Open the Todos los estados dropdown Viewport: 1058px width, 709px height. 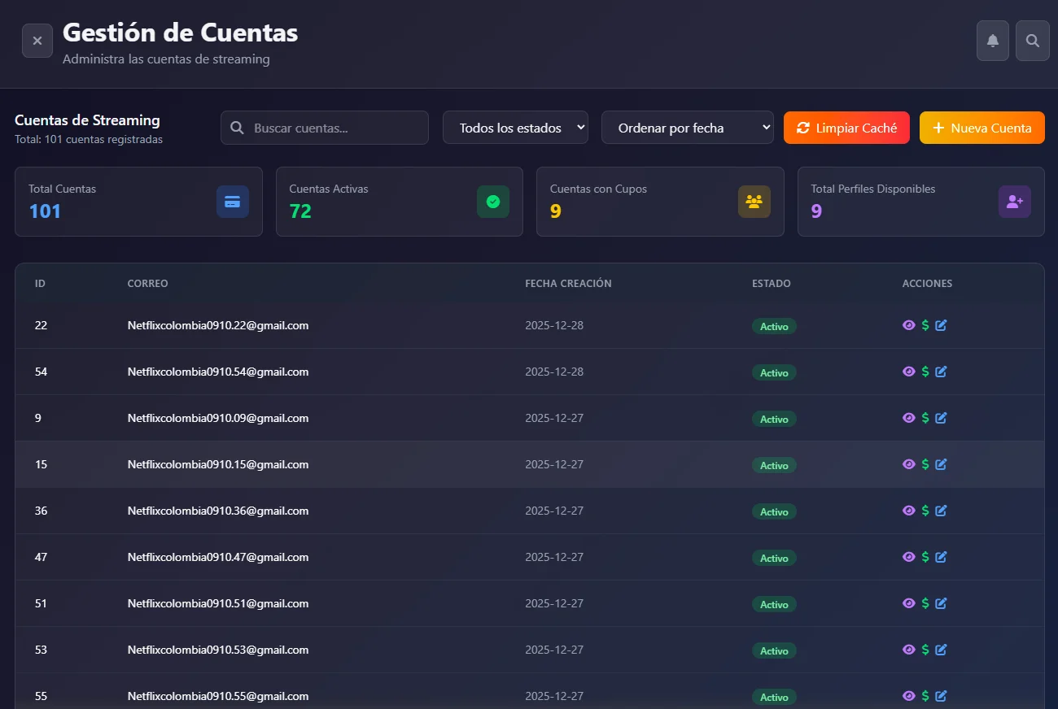coord(515,128)
